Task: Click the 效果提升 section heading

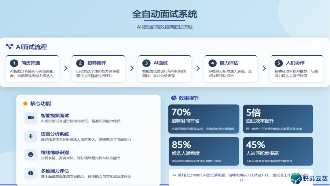Action: [189, 98]
